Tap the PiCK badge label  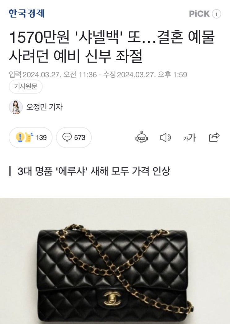click(x=199, y=14)
